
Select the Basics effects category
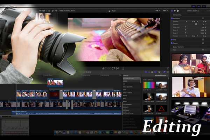[131, 96]
